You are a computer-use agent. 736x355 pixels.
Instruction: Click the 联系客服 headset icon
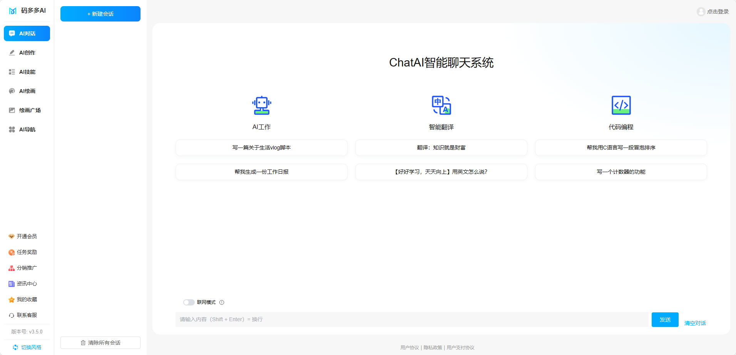click(x=12, y=315)
